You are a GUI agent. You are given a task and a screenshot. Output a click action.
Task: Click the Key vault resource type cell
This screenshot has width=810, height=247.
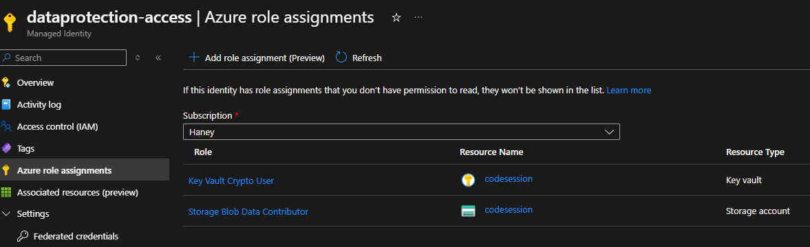(x=744, y=180)
